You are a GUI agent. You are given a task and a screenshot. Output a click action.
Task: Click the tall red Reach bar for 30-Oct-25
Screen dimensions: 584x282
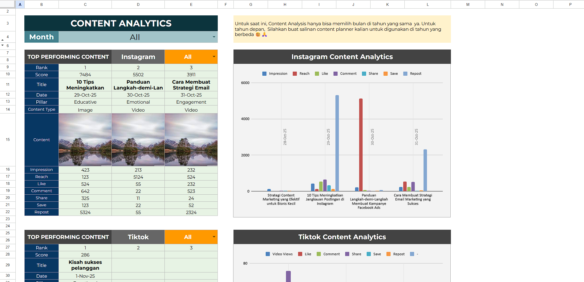coord(361,145)
